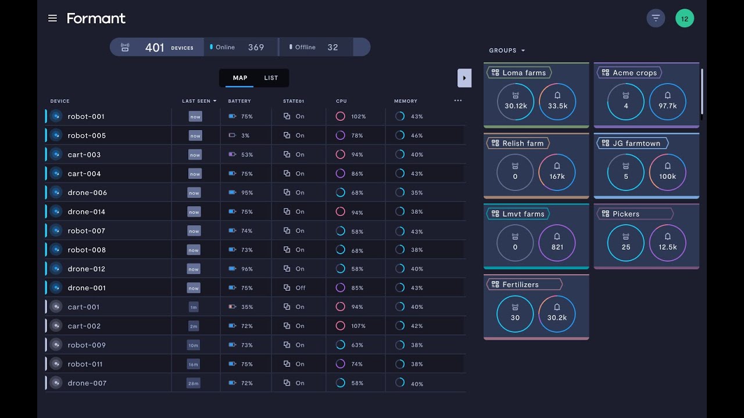This screenshot has height=418, width=744.
Task: Click the state icon in drone-001 row
Action: [287, 287]
